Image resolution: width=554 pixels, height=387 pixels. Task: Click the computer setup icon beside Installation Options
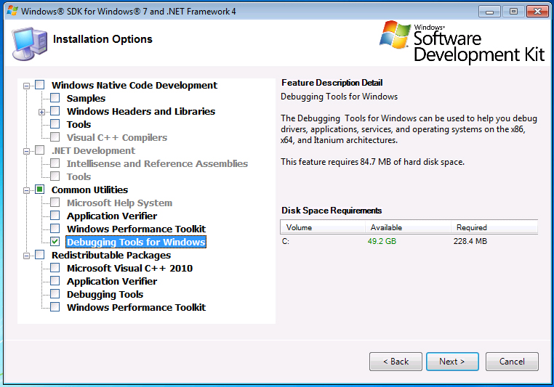tap(29, 44)
